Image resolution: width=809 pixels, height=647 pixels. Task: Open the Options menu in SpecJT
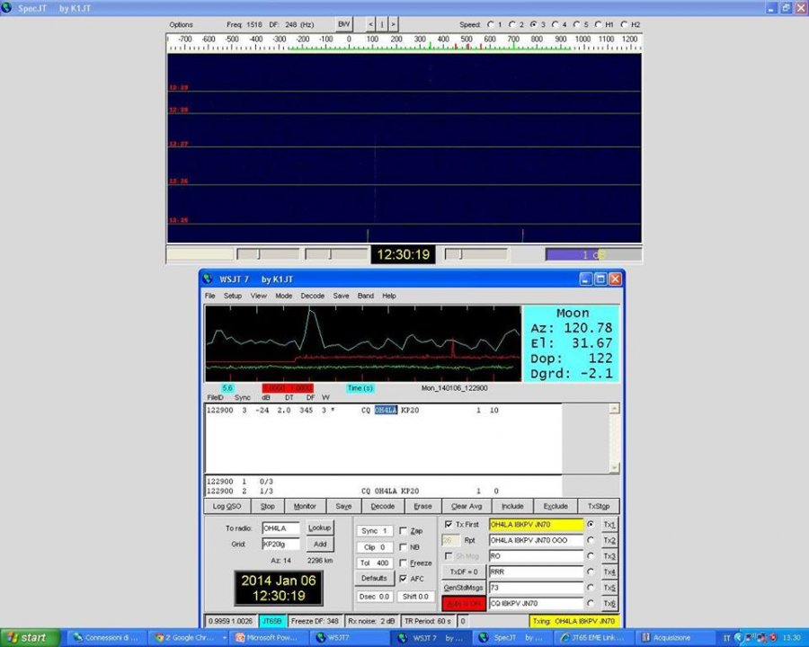click(181, 25)
